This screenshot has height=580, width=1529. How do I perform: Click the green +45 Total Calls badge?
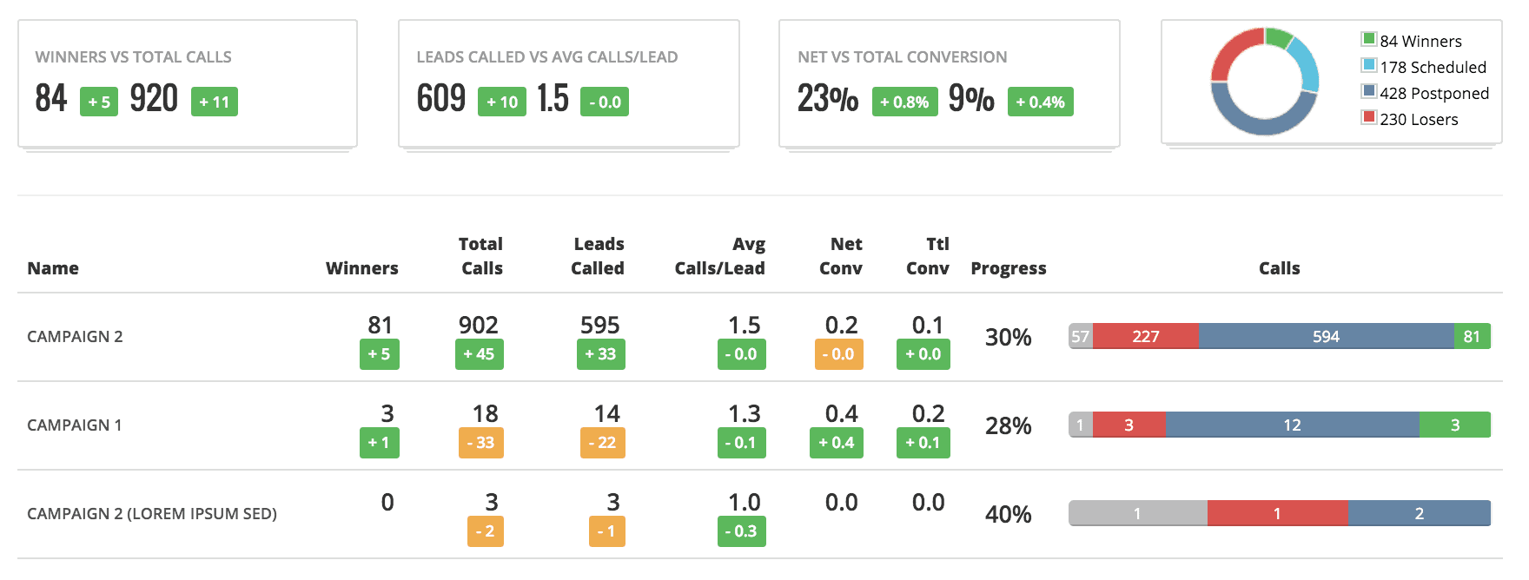click(479, 354)
